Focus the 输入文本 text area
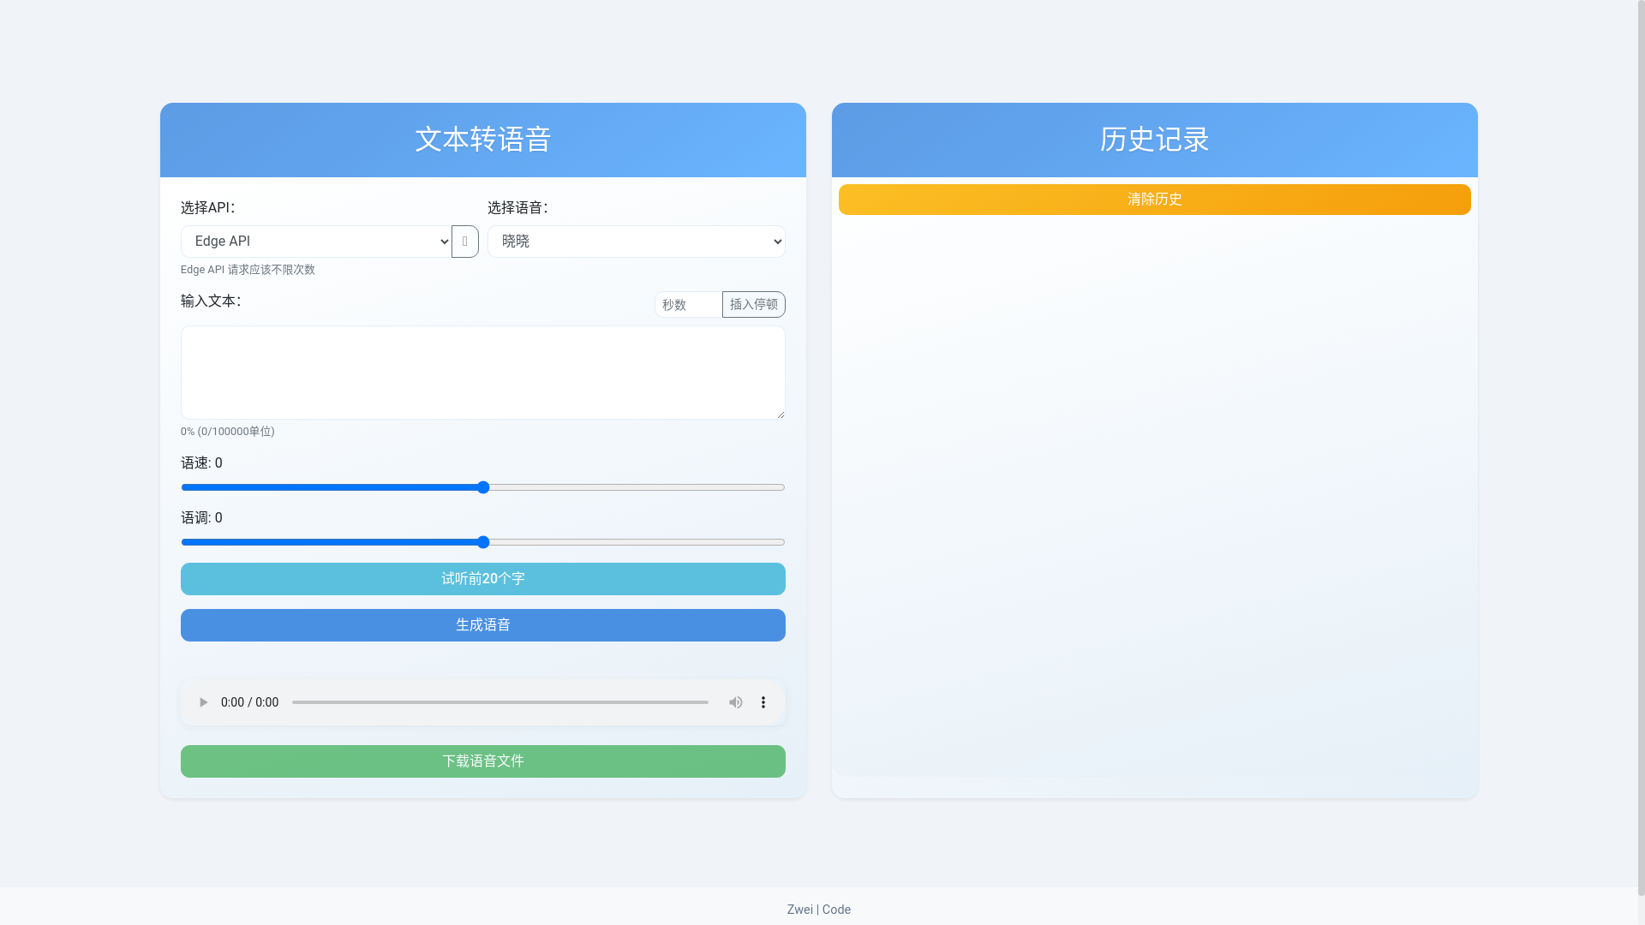Viewport: 1645px width, 925px height. coord(483,373)
